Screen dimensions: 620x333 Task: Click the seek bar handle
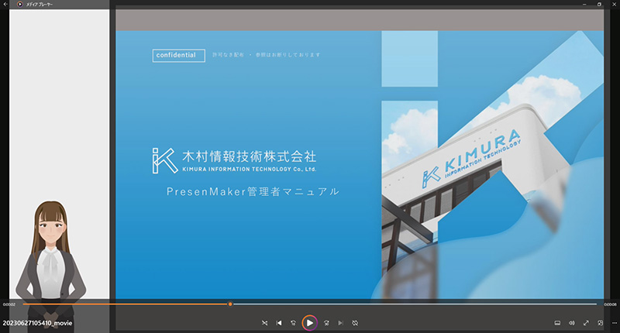pyautogui.click(x=230, y=304)
